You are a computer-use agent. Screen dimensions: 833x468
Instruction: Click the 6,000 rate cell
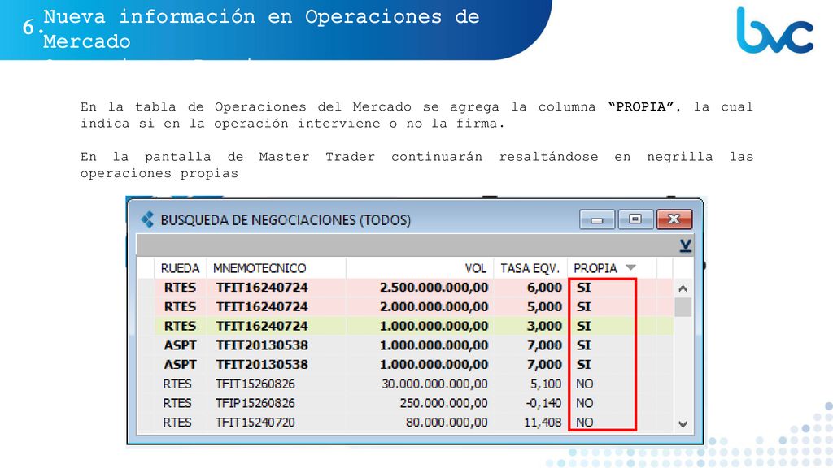click(x=544, y=288)
